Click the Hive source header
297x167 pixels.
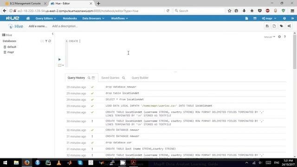point(7,35)
